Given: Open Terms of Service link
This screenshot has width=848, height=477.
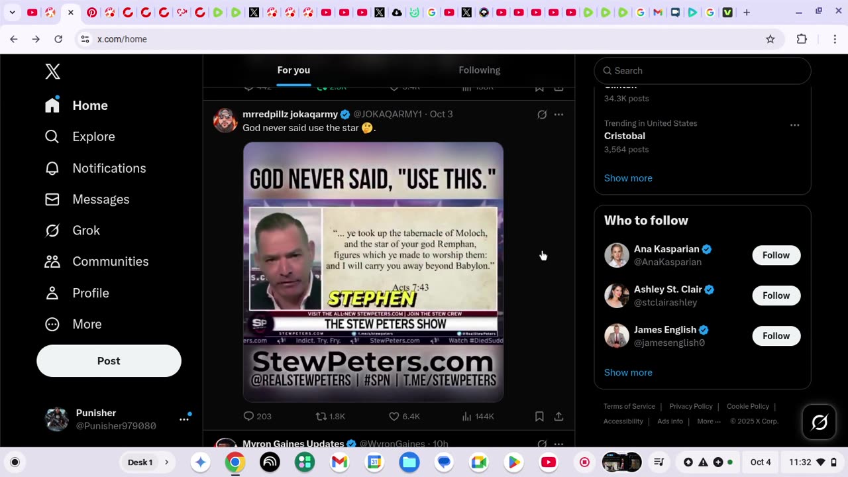Looking at the screenshot, I should coord(629,406).
